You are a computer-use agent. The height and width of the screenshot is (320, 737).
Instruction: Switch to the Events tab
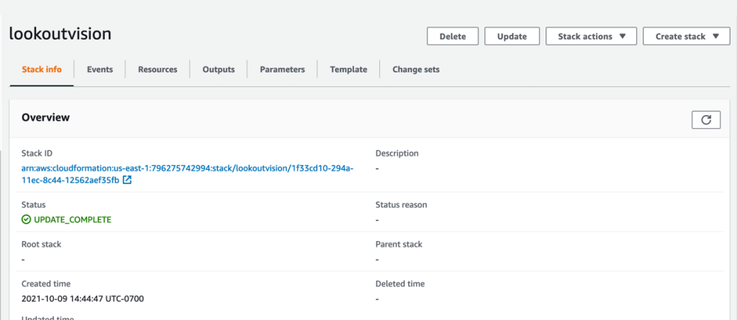point(99,70)
